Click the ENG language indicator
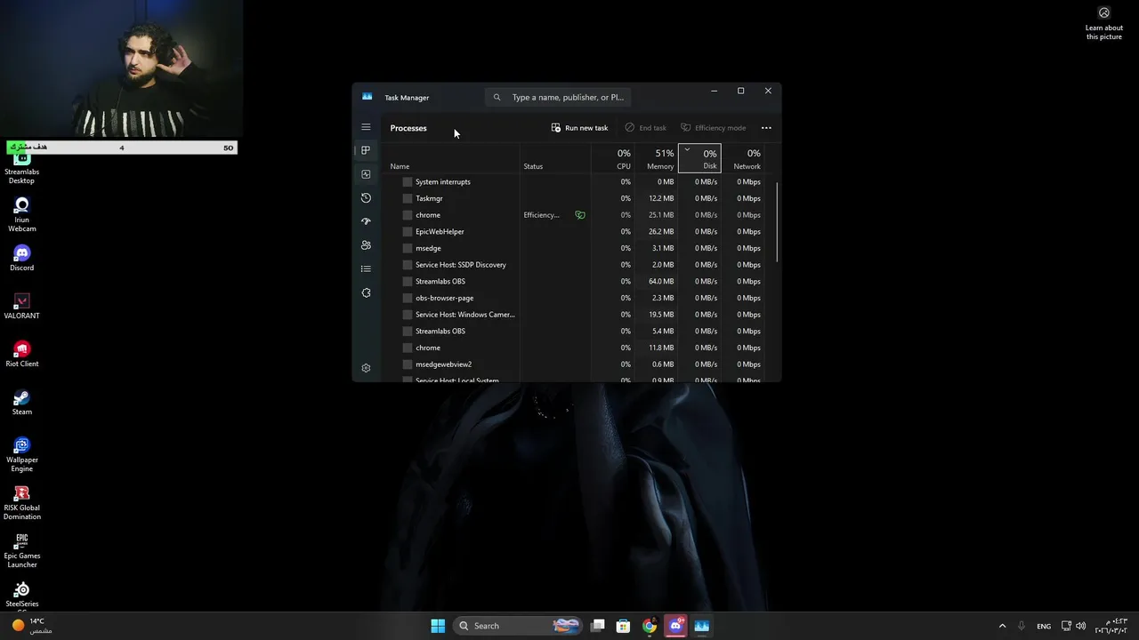Viewport: 1139px width, 640px height. click(x=1044, y=626)
